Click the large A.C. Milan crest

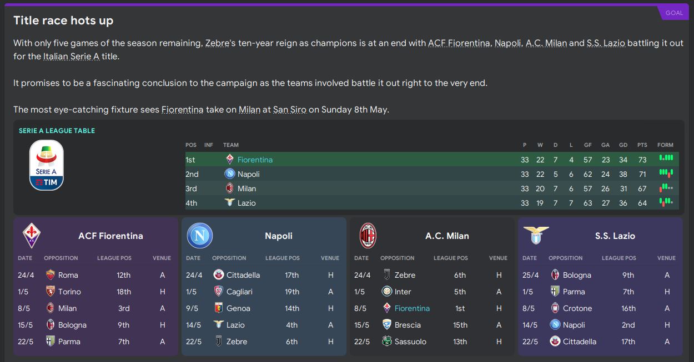[368, 236]
